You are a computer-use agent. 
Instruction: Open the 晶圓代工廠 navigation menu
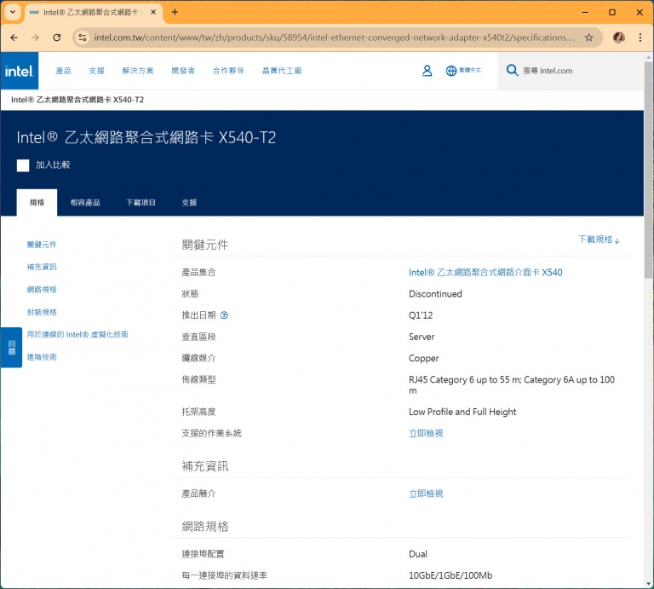point(282,71)
